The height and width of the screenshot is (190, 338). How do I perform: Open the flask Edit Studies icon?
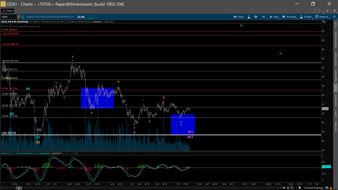tap(249, 17)
